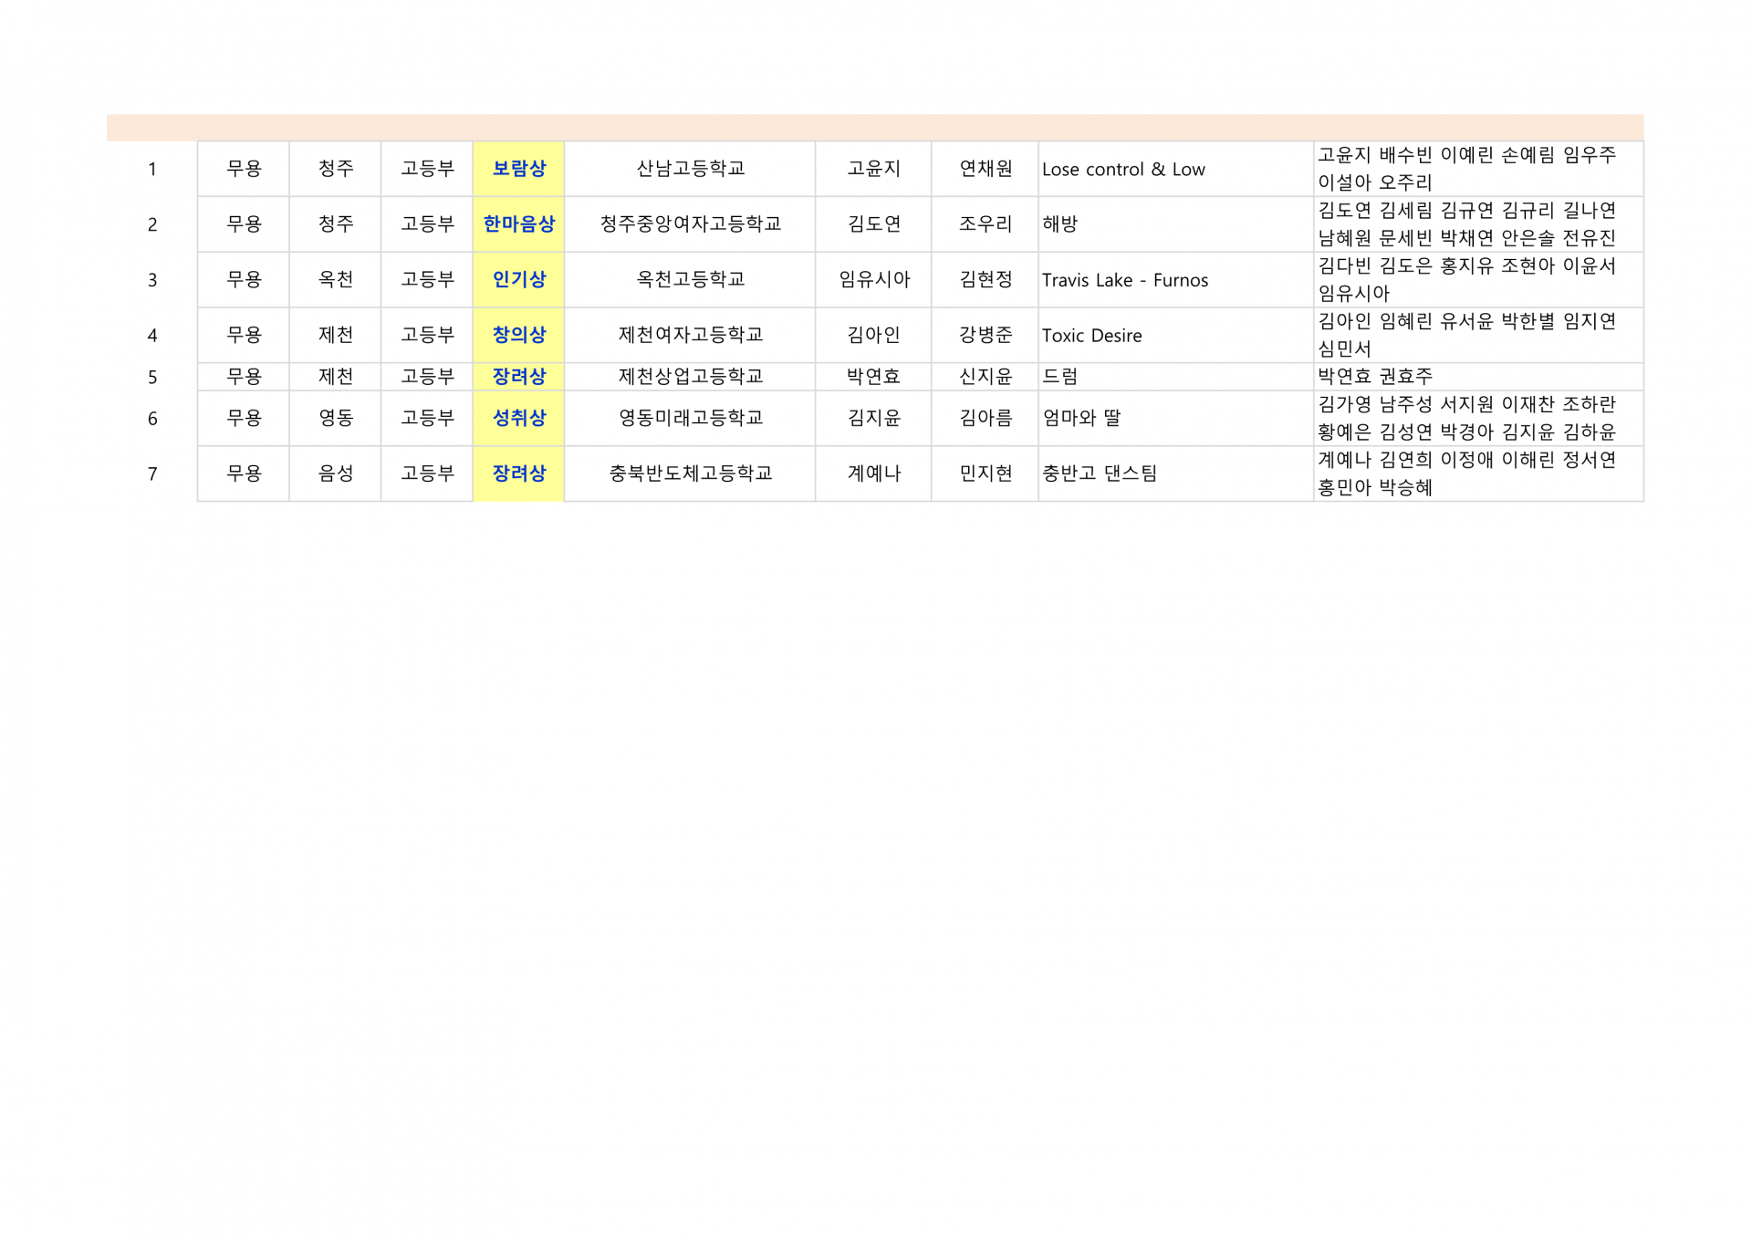
Task: Click region 청주 in the 청주중앙여자고등학교 row
Action: [335, 224]
